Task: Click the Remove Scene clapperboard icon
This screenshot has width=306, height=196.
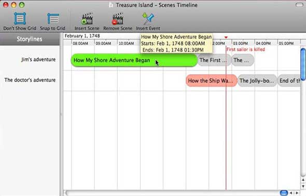Action: pyautogui.click(x=118, y=19)
